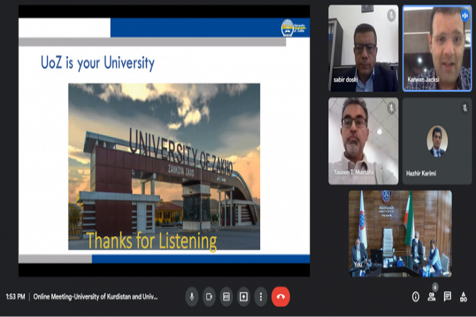Screen dimensions: 476x317
Task: Leave the call with the red hang-up button
Action: (x=281, y=296)
